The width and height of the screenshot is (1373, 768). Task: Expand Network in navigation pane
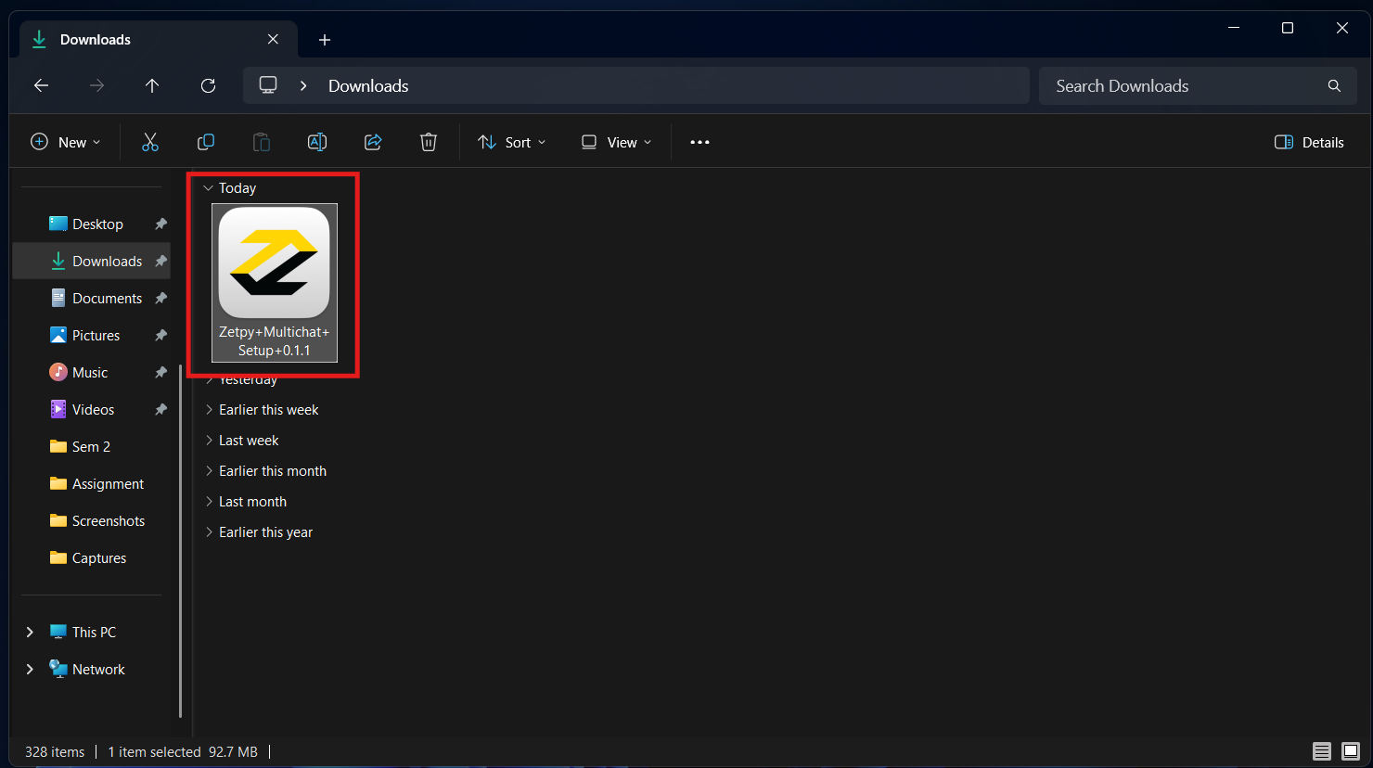point(30,669)
